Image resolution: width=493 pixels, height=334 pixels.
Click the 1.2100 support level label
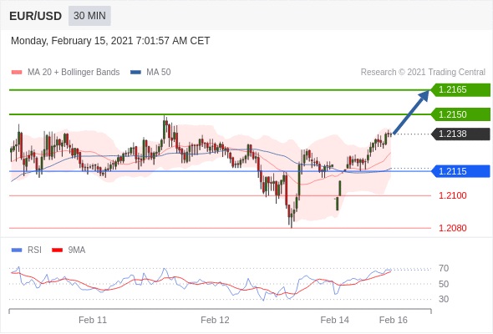pyautogui.click(x=453, y=195)
